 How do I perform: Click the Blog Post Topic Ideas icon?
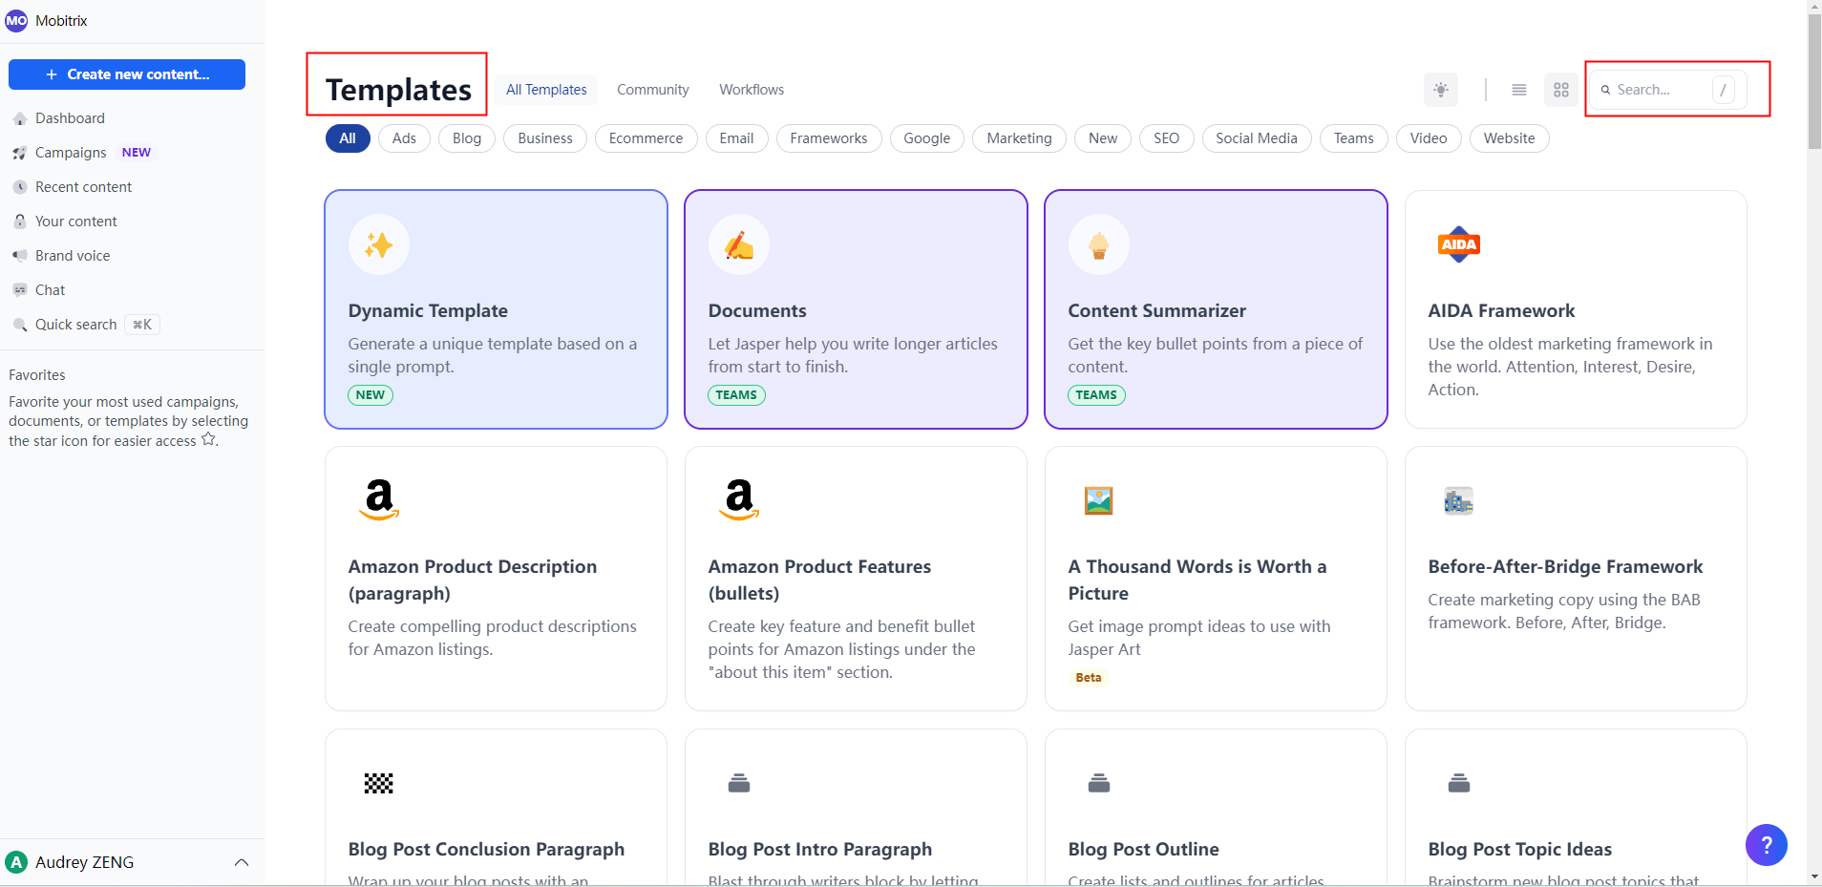[1459, 784]
